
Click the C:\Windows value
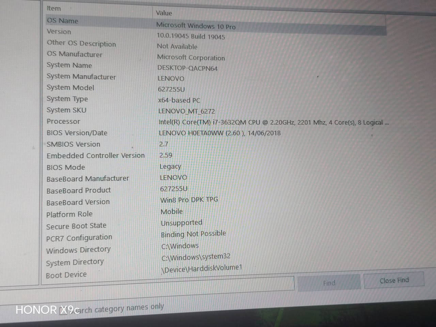[x=180, y=246]
